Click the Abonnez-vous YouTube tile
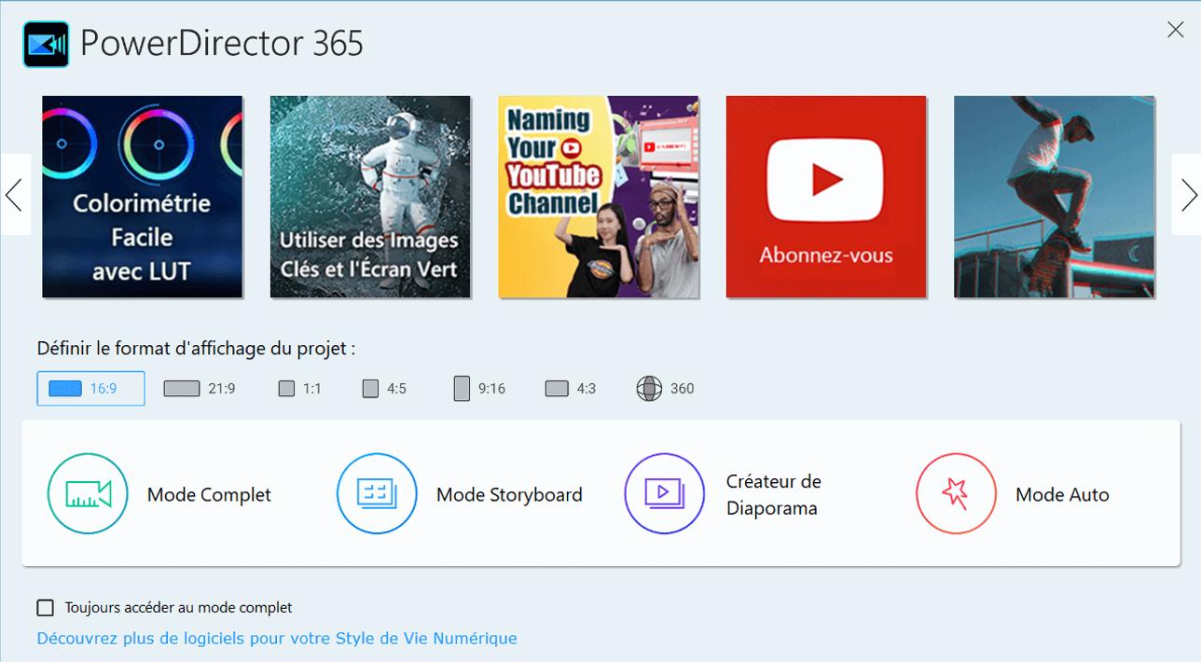The image size is (1201, 662). pos(826,197)
